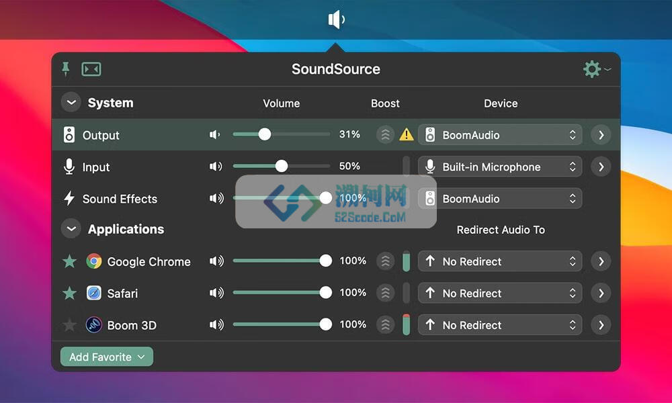Expand Safari effects arrow
This screenshot has width=672, height=403.
point(601,293)
